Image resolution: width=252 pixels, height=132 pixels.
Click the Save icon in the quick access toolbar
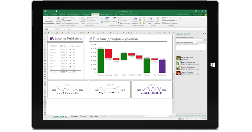pyautogui.click(x=45, y=11)
